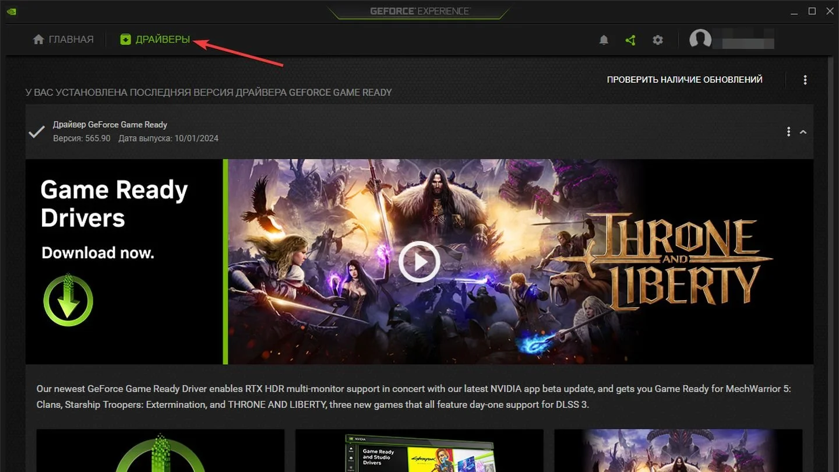Click Проверить наличие обновлений
Image resolution: width=839 pixels, height=472 pixels.
(x=685, y=79)
